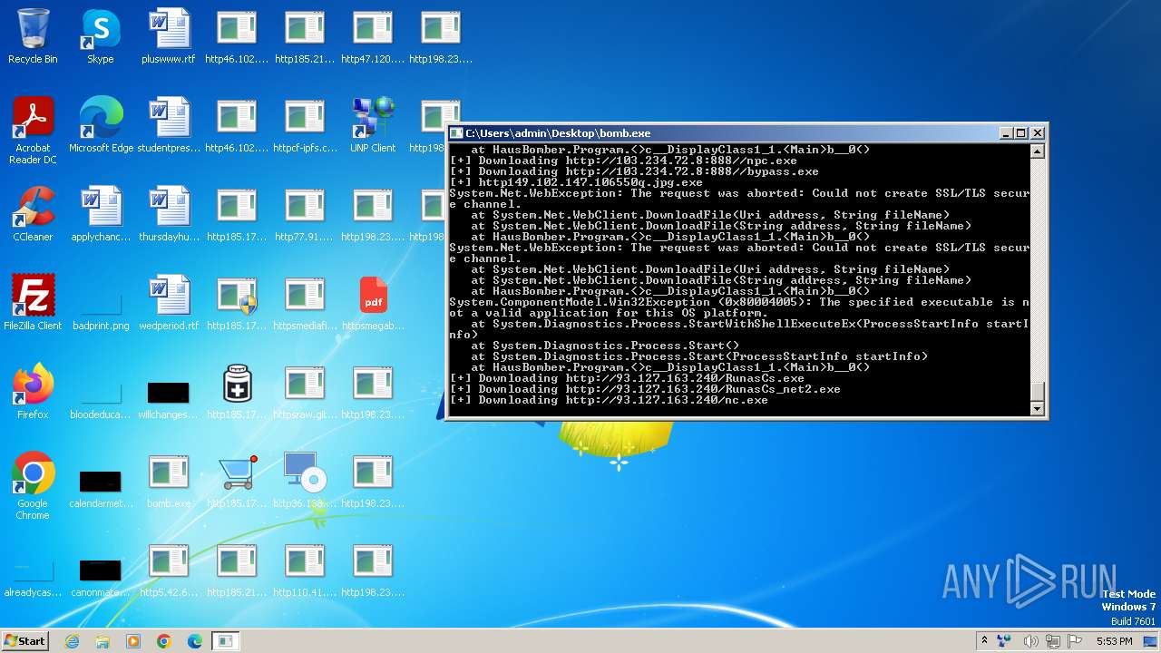This screenshot has height=653, width=1161.
Task: Select the httpsraw.git... file icon
Action: pos(305,393)
